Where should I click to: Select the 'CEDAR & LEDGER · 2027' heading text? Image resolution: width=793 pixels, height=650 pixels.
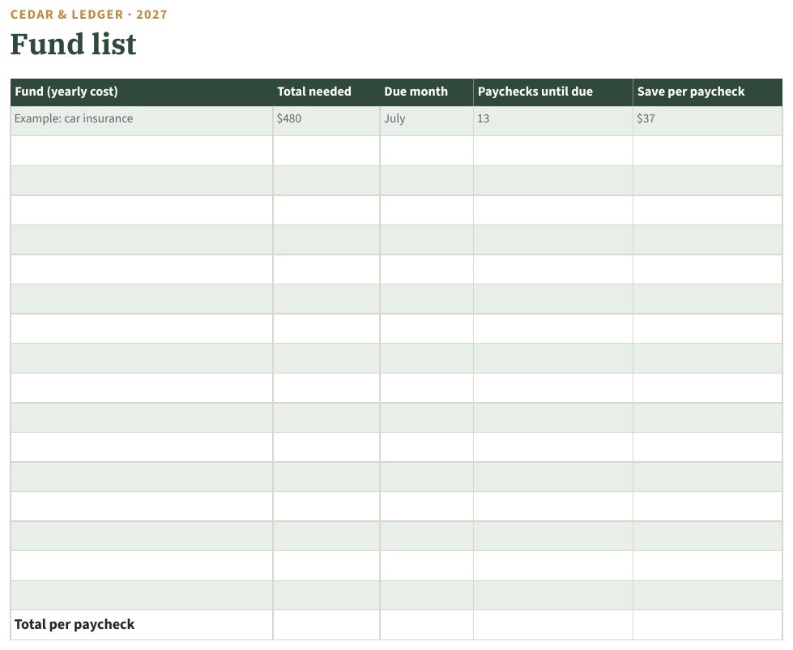(x=88, y=14)
